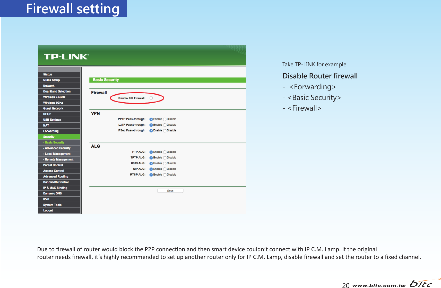This screenshot has width=441, height=288.
Task: Click the '<Basic Security>' instruction text
Action: pos(314,98)
